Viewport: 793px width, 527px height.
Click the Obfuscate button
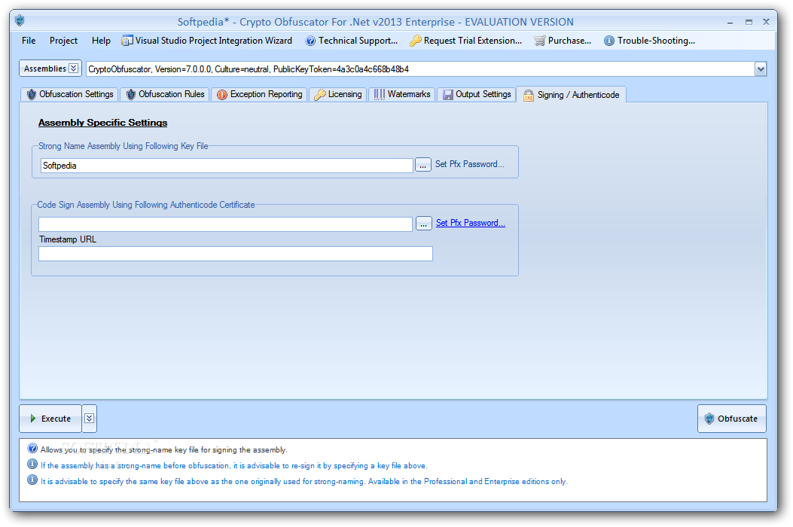(732, 419)
